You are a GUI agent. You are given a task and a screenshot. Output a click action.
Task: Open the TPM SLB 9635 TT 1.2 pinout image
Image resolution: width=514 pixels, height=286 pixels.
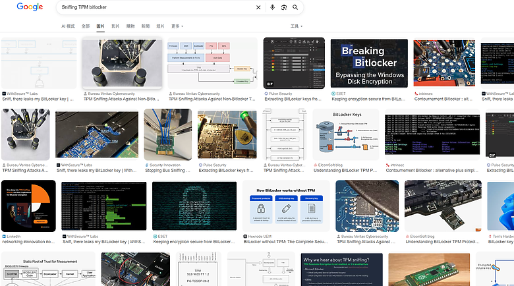pos(198,269)
